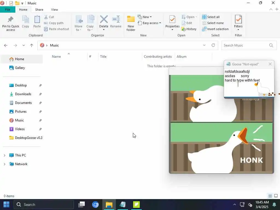The image size is (280, 210).
Task: Refresh the Music folder
Action: coord(213,45)
